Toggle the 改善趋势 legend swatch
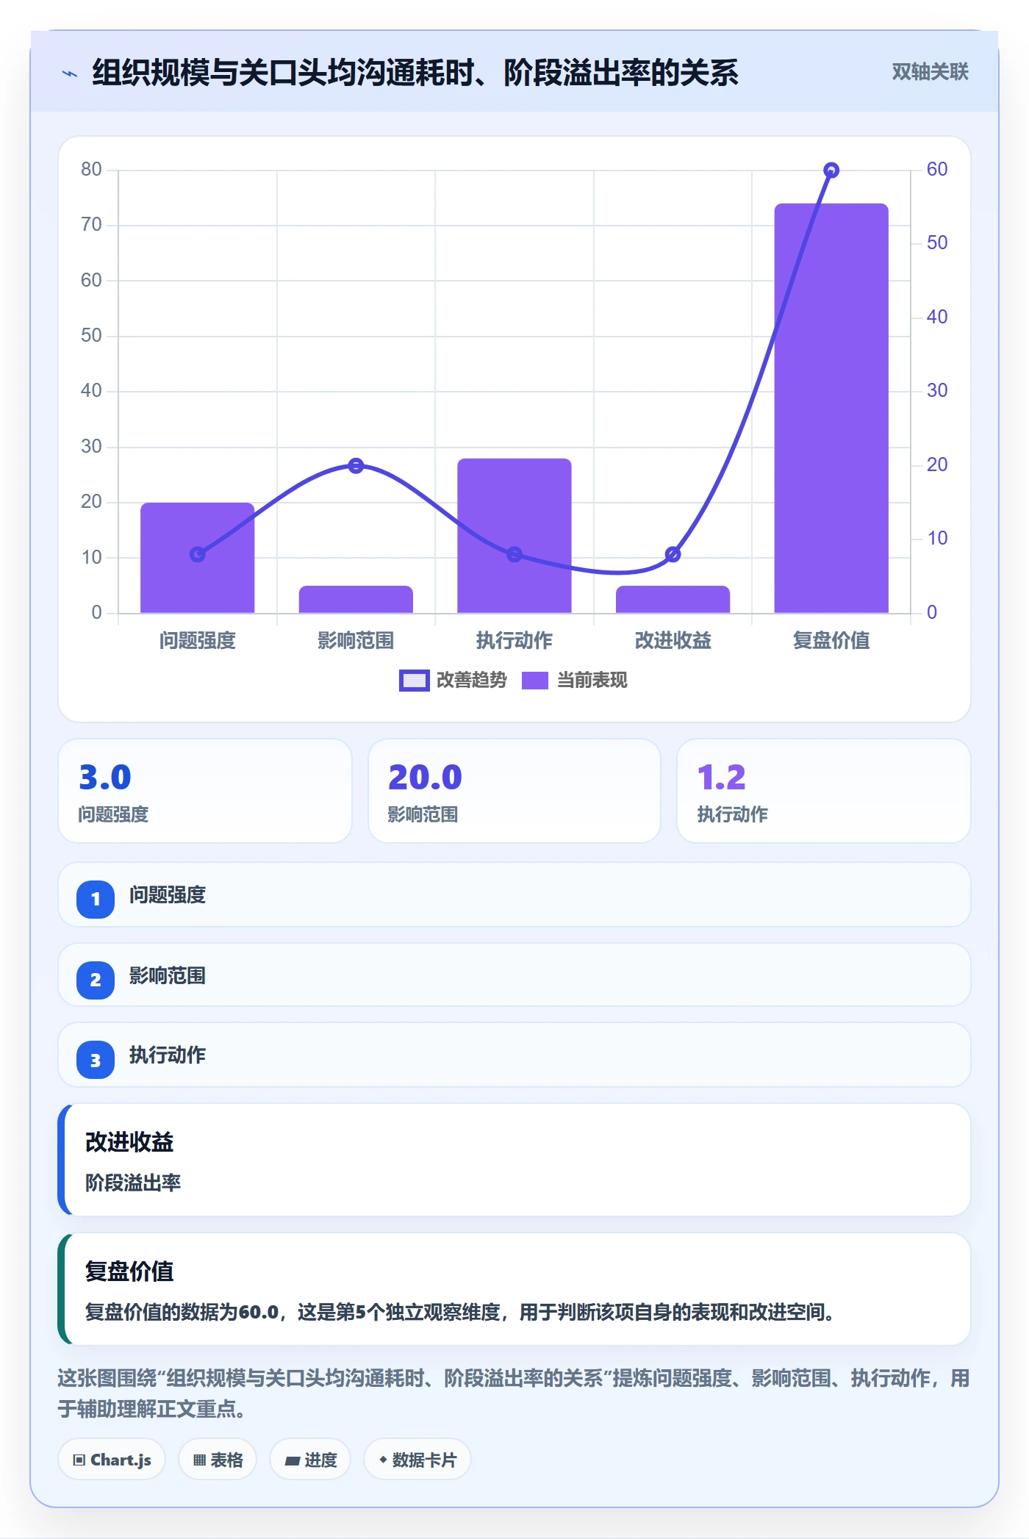 point(414,681)
